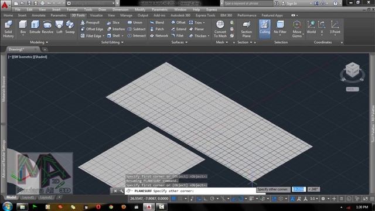The width and height of the screenshot is (375, 211).
Task: Click SW Isometric view label
Action: 23,57
